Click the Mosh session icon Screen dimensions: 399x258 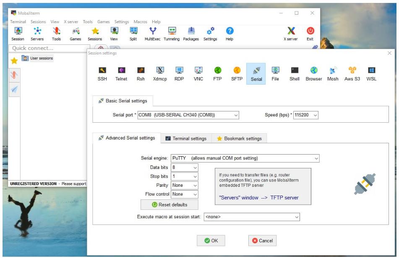333,73
